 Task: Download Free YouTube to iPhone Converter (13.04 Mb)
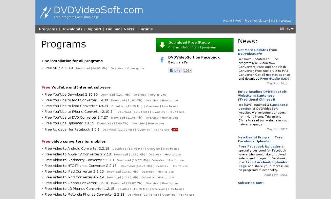point(133,112)
